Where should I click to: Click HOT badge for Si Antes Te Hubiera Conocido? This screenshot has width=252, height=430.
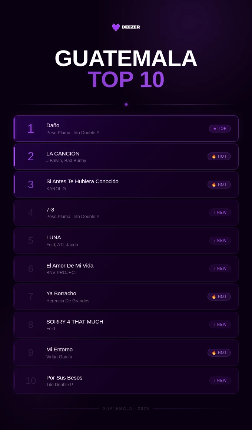click(x=219, y=185)
